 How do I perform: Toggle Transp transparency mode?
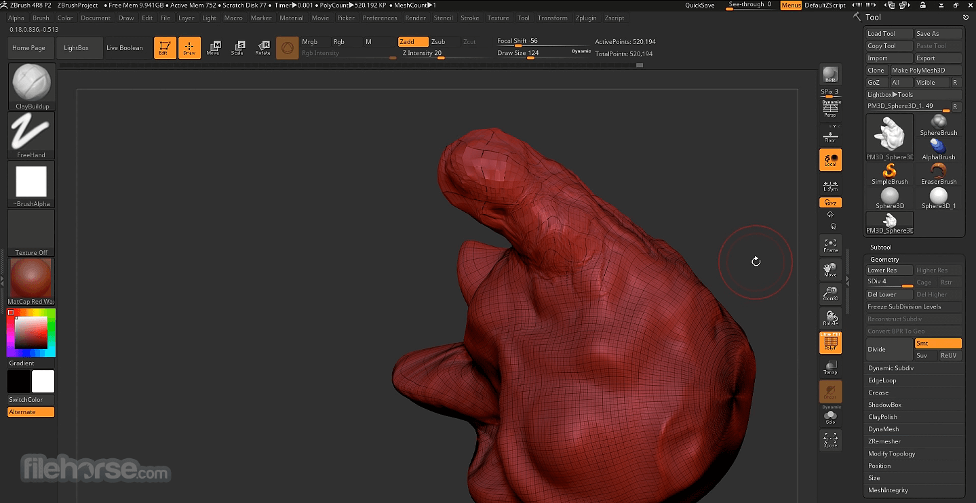(x=830, y=367)
